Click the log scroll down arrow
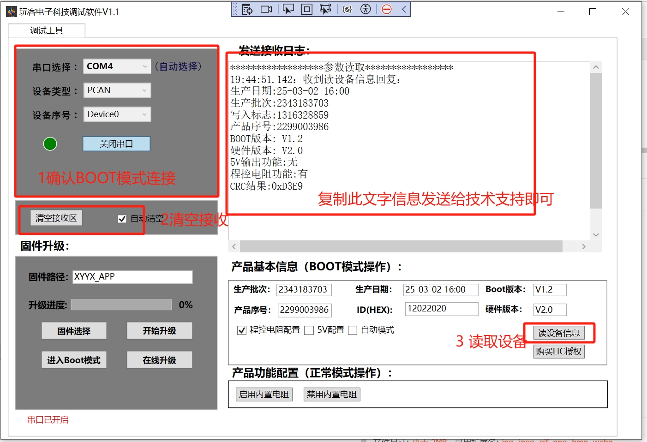Screen dimensions: 647x442 (596, 235)
